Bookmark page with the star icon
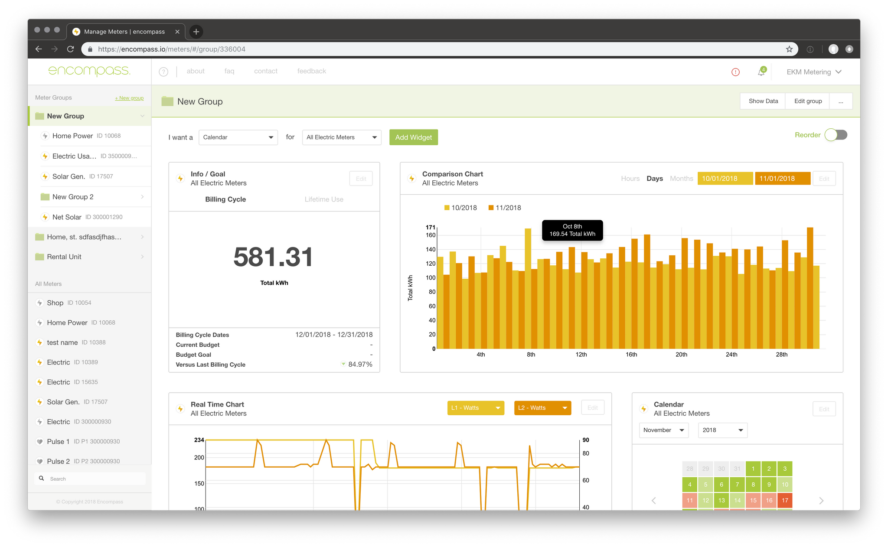The image size is (888, 547). coord(789,49)
